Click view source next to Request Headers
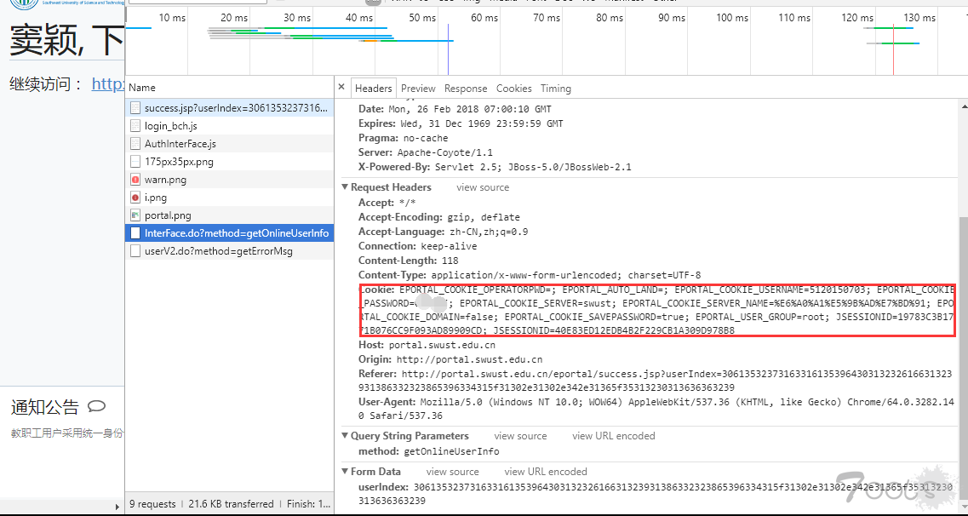Screen dimensions: 968x516 (x=483, y=187)
